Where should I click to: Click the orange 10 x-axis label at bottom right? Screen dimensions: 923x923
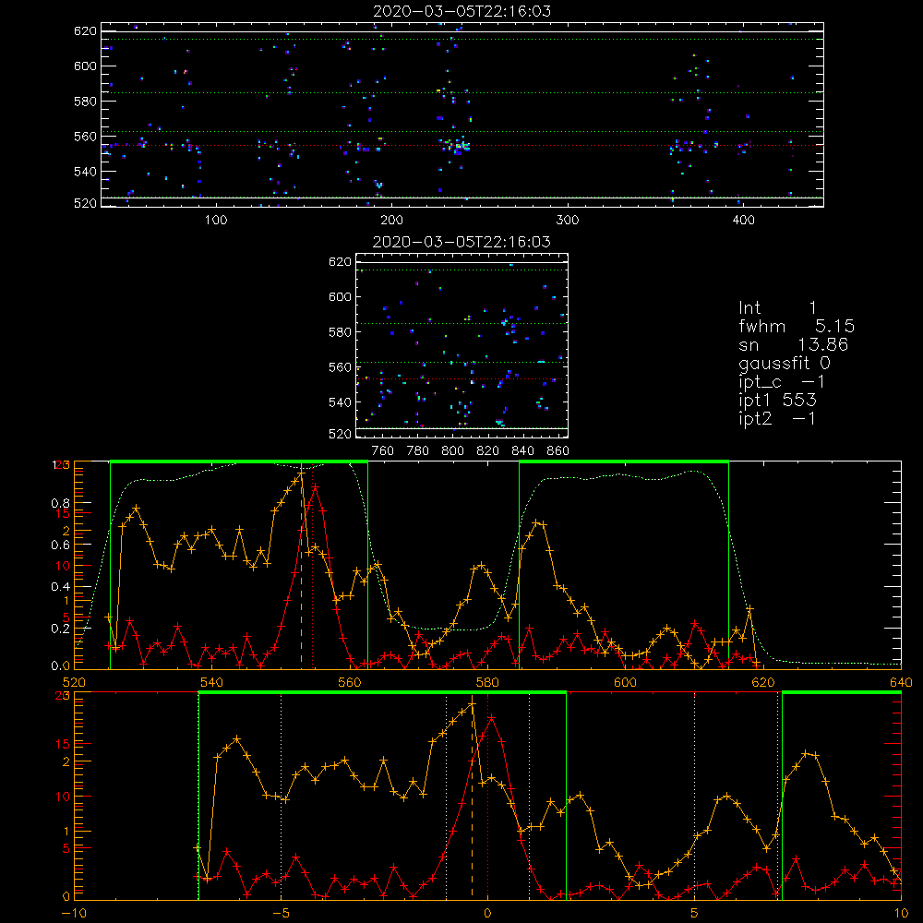[901, 914]
